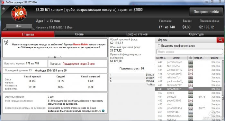
Task: Click the flag beside AARockonKK
Action: pos(191,74)
